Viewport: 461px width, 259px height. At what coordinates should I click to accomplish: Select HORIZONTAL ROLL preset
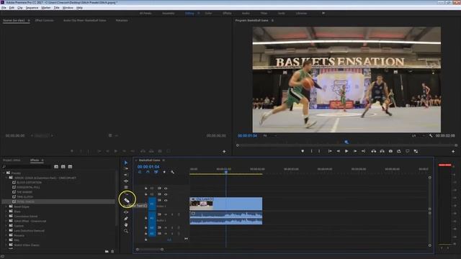click(x=28, y=187)
